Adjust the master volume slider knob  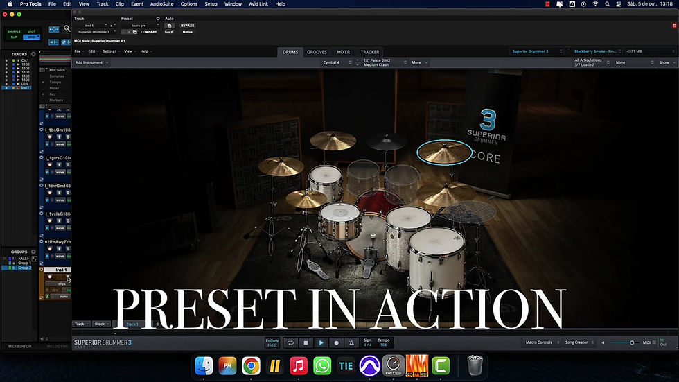pyautogui.click(x=632, y=342)
